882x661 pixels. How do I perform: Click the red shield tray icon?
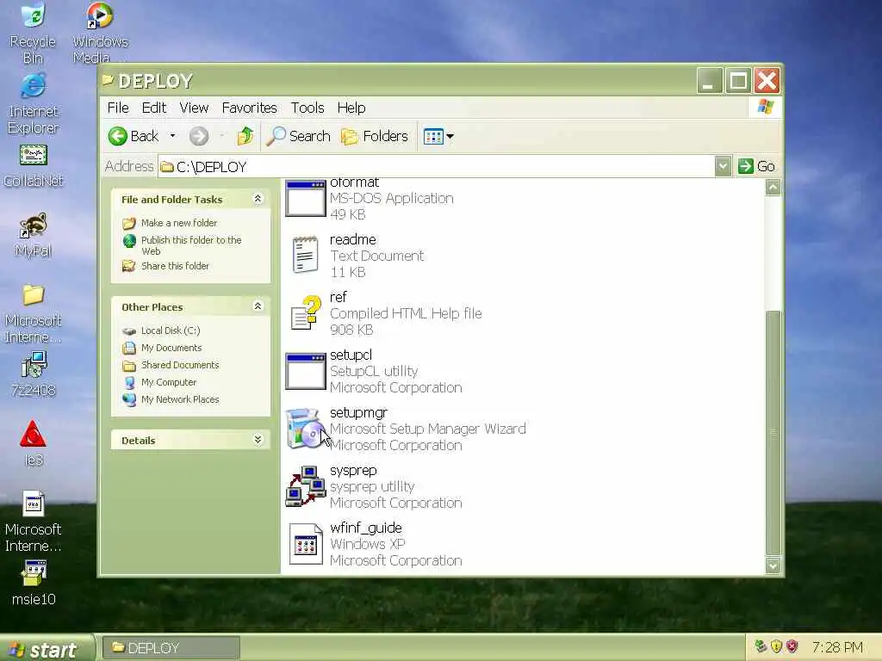(792, 647)
